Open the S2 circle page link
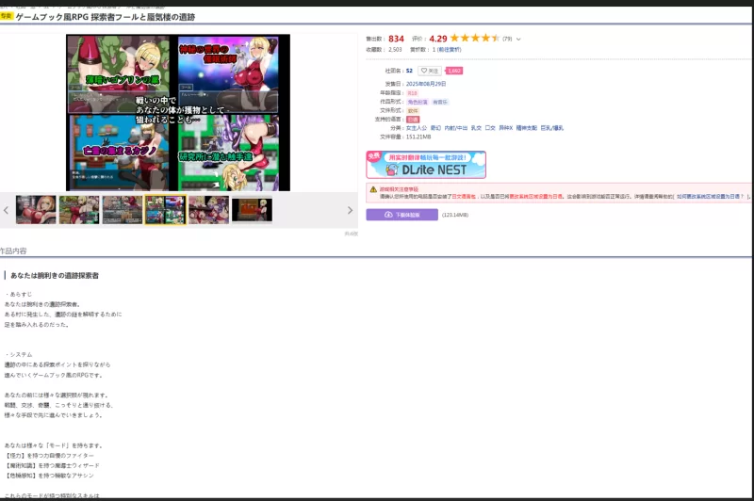This screenshot has width=754, height=501. click(409, 71)
